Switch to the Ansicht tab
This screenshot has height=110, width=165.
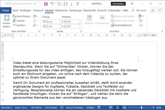point(102,11)
